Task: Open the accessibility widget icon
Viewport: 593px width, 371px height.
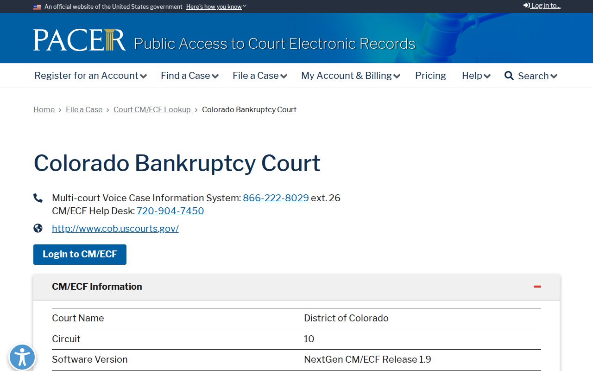Action: pyautogui.click(x=22, y=358)
